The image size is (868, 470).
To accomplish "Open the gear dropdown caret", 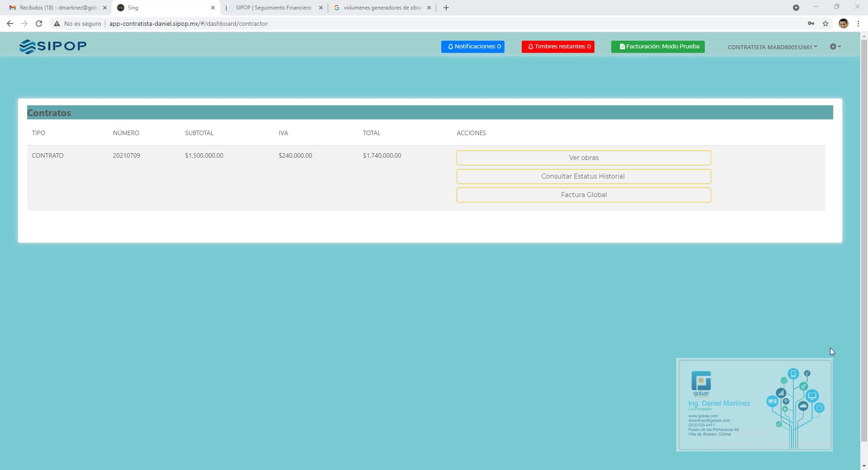I will click(840, 47).
